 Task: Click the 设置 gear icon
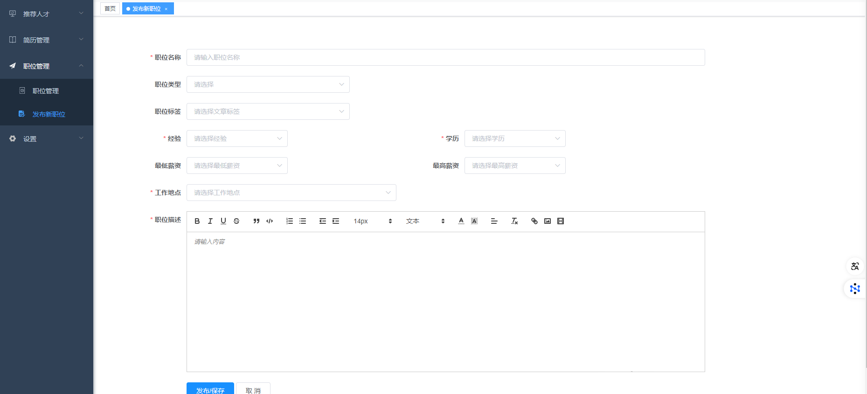13,138
